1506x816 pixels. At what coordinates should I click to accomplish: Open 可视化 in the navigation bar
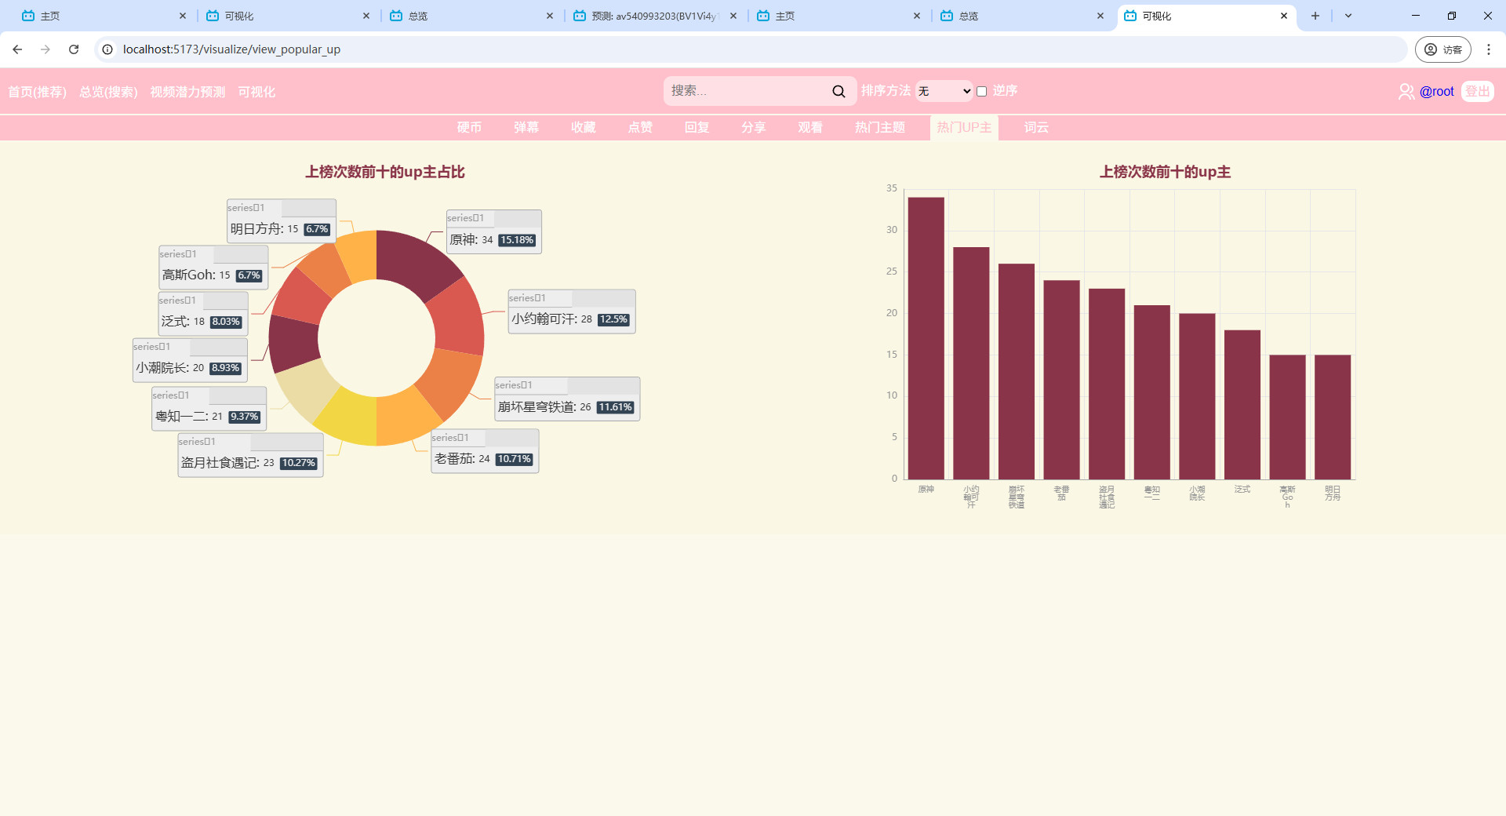[256, 92]
